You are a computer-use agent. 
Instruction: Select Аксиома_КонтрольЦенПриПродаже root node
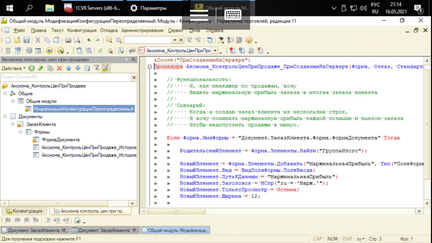tap(48, 86)
